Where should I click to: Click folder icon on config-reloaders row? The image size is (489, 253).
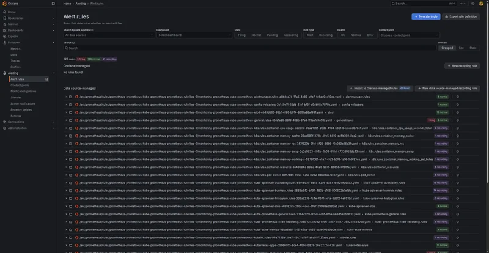(71, 105)
